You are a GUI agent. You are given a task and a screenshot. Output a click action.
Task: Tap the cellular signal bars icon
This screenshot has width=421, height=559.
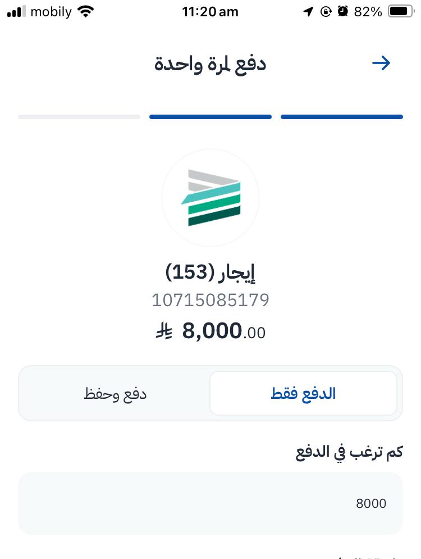click(16, 11)
